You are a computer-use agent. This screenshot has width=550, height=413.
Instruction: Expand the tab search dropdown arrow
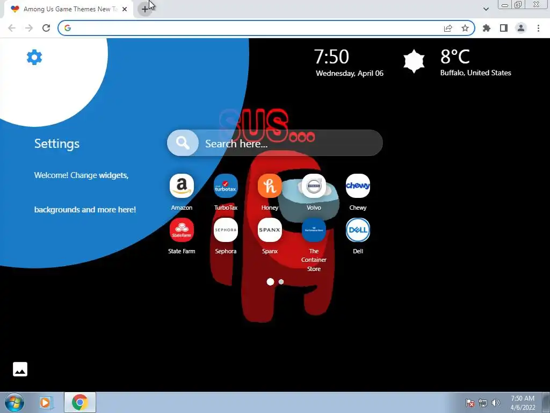486,9
